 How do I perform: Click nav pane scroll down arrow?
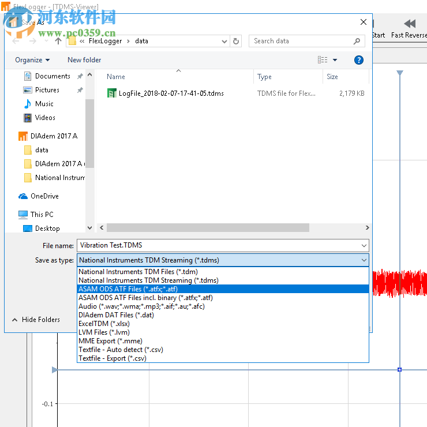pos(89,228)
